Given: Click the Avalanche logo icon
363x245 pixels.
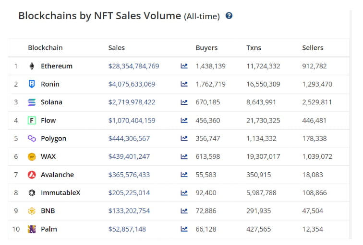Looking at the screenshot, I should 32,175.
